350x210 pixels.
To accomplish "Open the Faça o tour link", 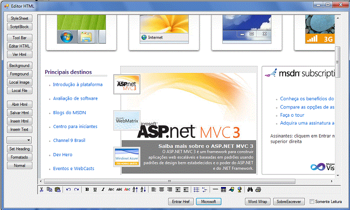I will click(x=292, y=115).
